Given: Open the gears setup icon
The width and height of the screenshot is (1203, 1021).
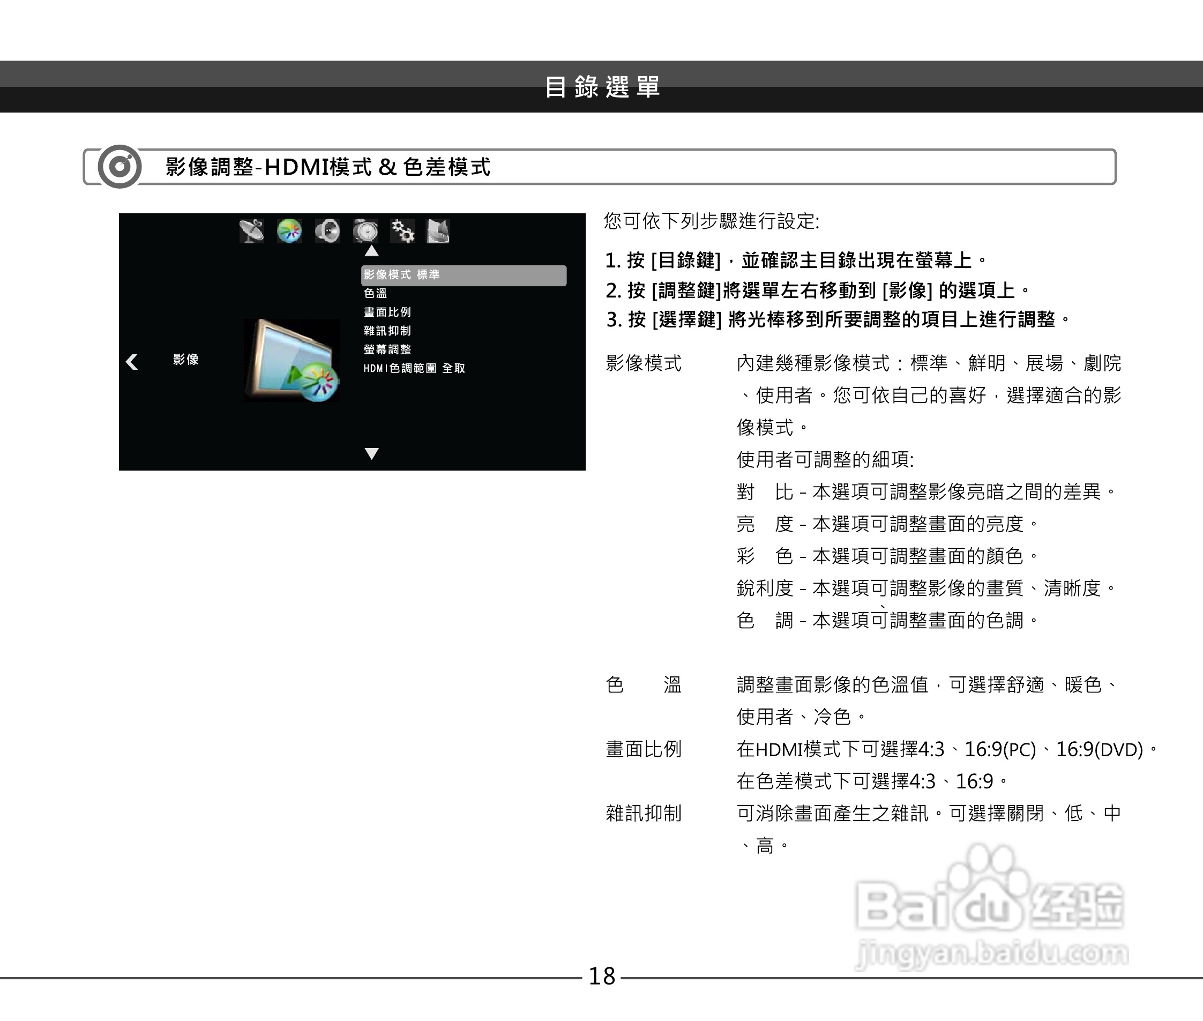Looking at the screenshot, I should (x=403, y=232).
